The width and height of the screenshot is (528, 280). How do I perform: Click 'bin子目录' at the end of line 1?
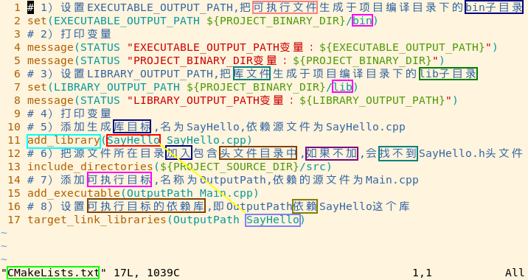click(494, 7)
